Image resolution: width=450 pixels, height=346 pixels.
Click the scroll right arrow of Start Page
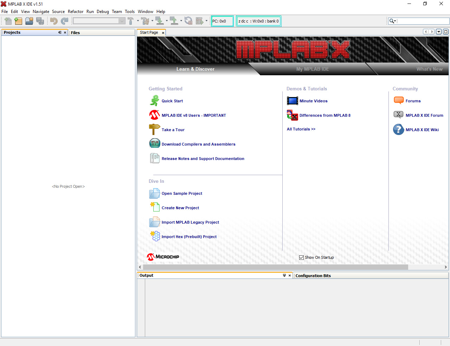[x=445, y=267]
